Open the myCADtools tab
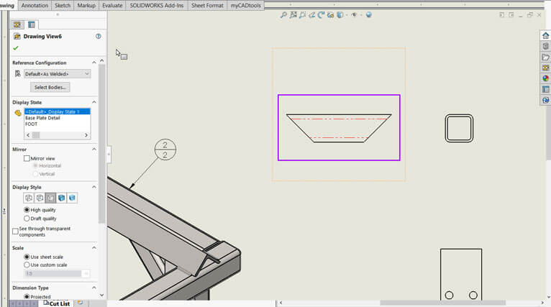 point(245,5)
